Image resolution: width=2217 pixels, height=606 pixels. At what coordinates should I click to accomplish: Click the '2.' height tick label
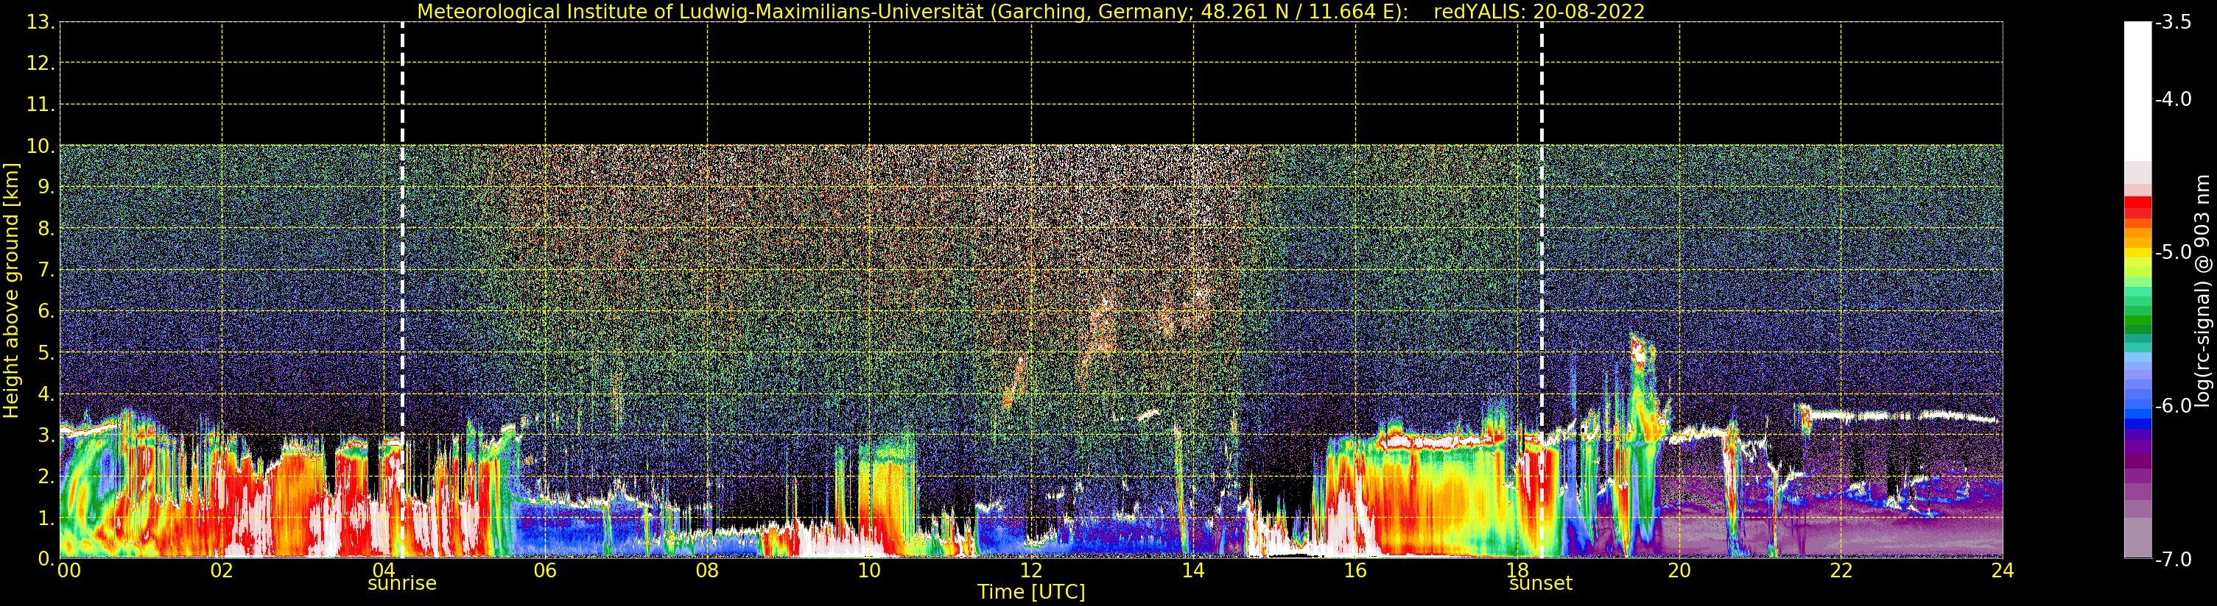click(46, 477)
